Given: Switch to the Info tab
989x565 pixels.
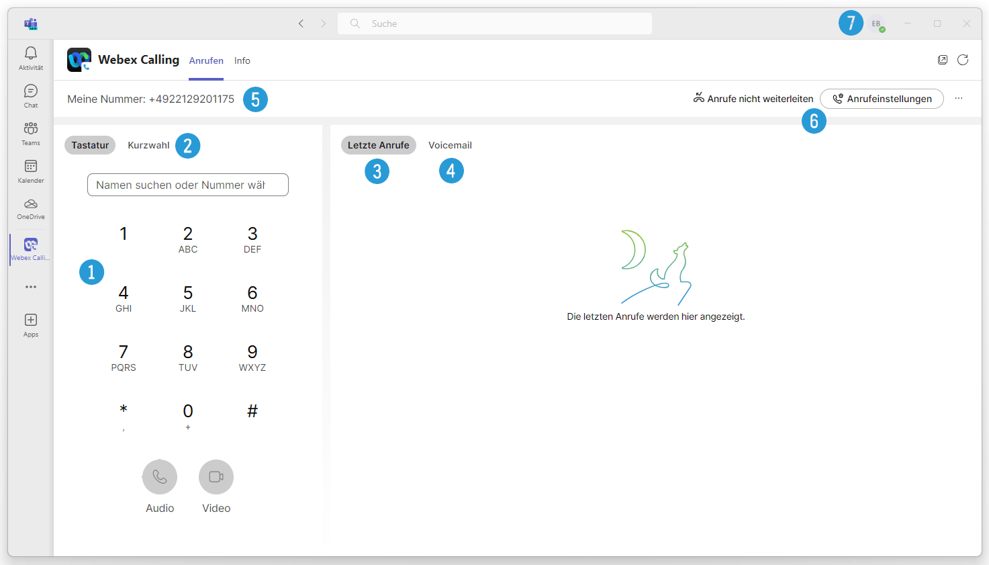Looking at the screenshot, I should click(x=242, y=60).
